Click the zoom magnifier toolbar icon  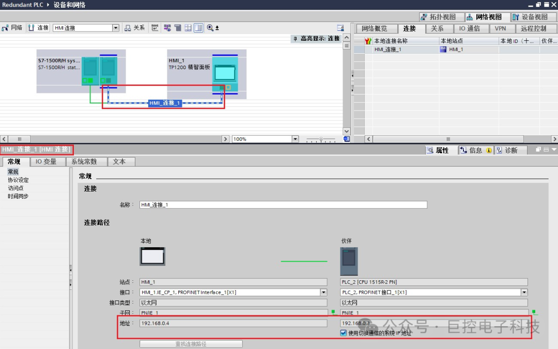click(x=210, y=28)
